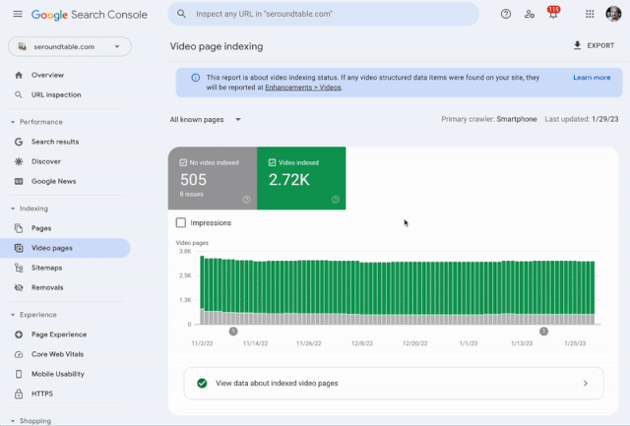The height and width of the screenshot is (426, 630).
Task: Click the chart annotation marker near 1/13/23
Action: pyautogui.click(x=543, y=332)
